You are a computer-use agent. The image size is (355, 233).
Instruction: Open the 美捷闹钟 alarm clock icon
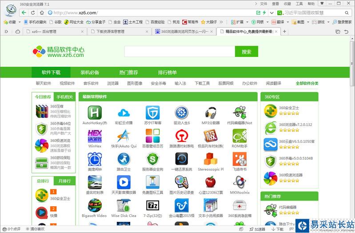[95, 159]
